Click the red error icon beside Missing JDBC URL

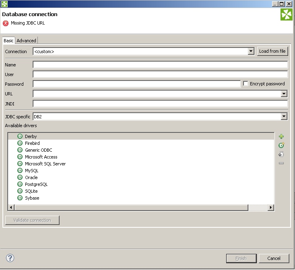pos(6,23)
